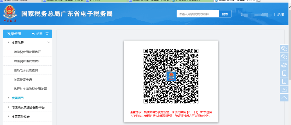Open 发票作废申请 menu item
291x125 pixels.
tap(23, 80)
